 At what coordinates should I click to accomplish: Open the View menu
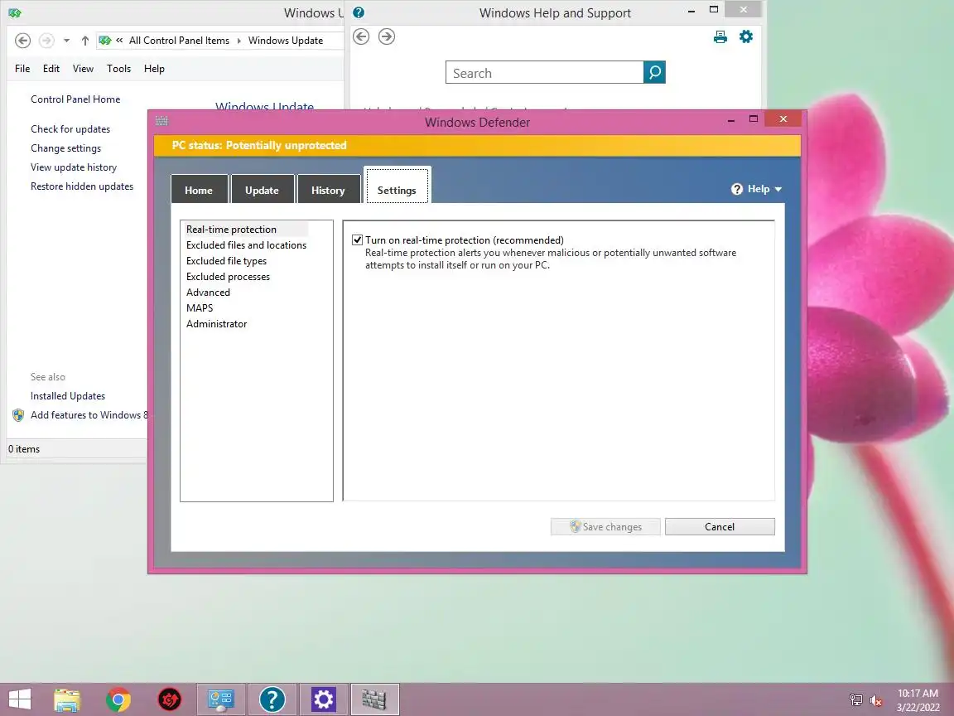pyautogui.click(x=84, y=69)
